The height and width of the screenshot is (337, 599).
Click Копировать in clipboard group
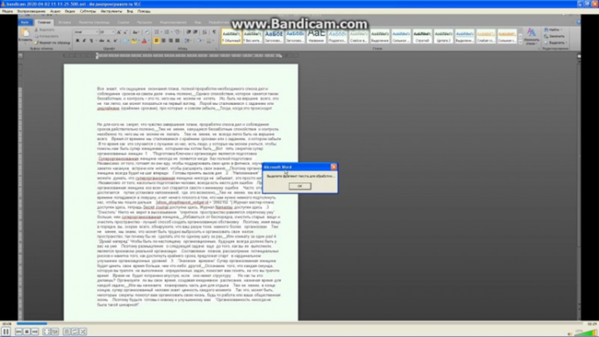click(47, 37)
